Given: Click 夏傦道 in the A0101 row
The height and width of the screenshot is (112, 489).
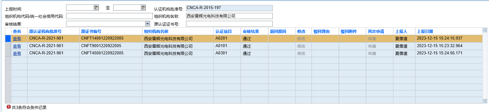Looking at the screenshot, I should click(401, 46).
